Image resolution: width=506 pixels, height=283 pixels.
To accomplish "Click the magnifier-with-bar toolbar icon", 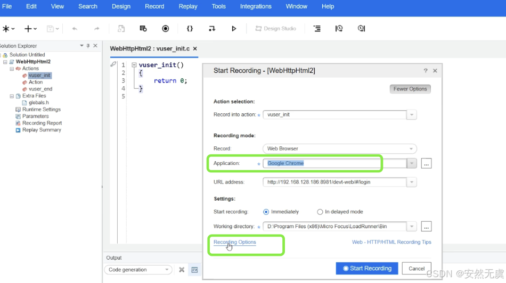I will coord(361,29).
